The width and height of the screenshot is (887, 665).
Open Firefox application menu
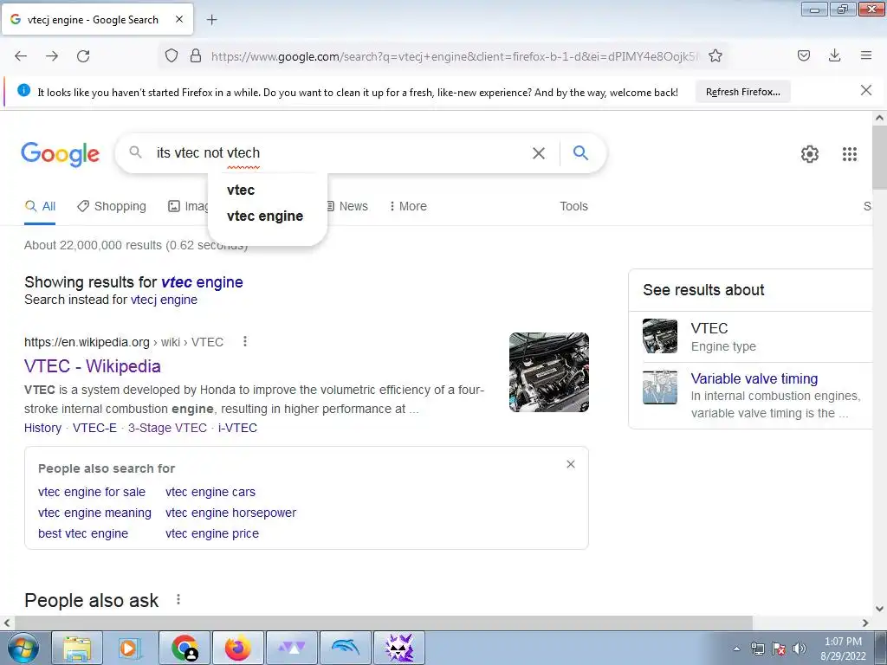click(866, 55)
